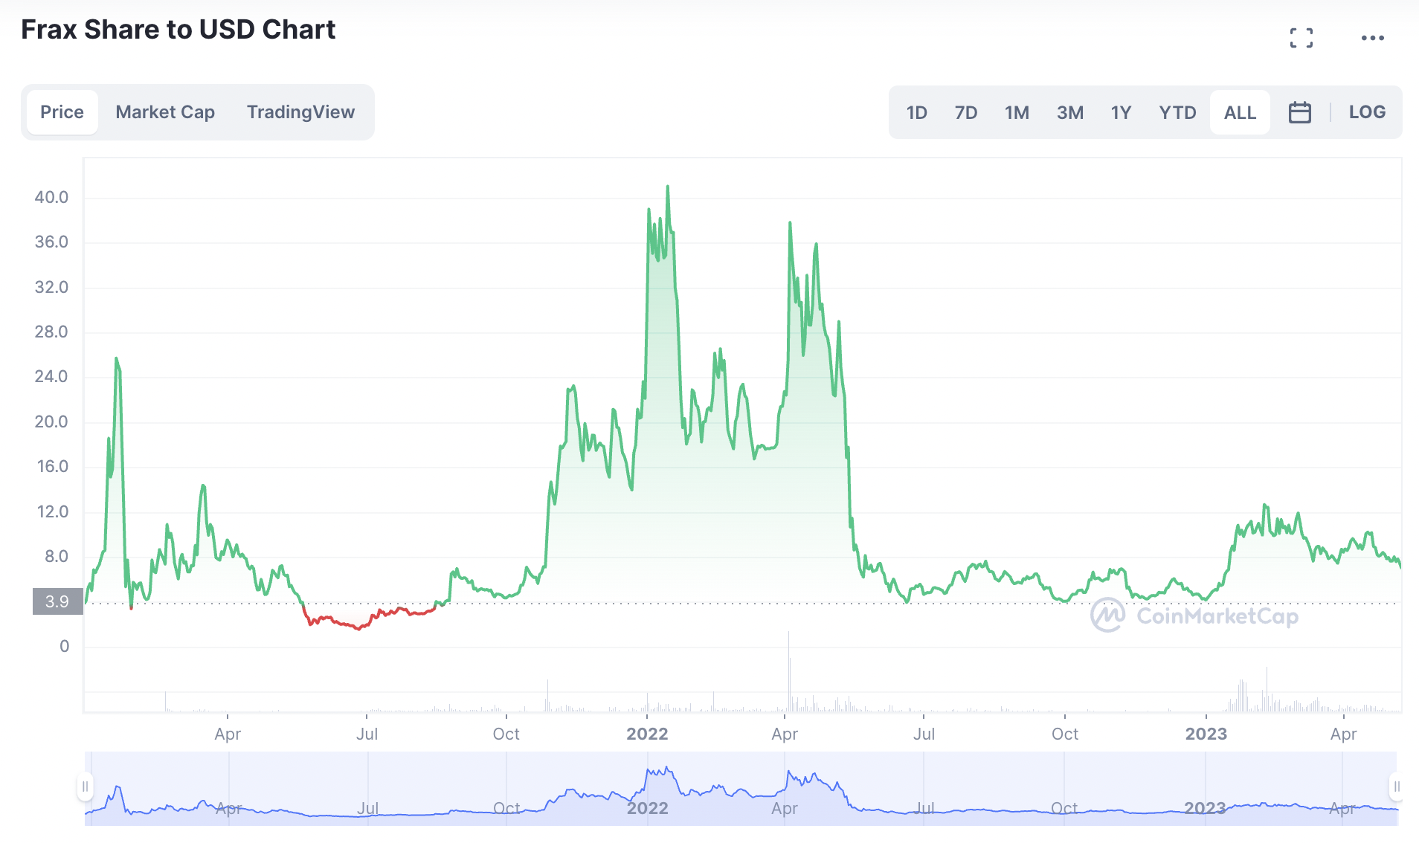1419x843 pixels.
Task: Click the Frax Share to USD Chart heading
Action: (178, 30)
